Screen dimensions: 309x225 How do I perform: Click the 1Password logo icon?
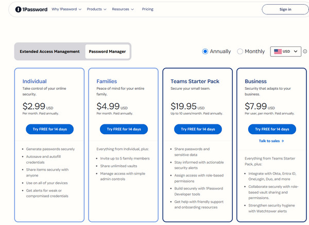[x=19, y=9]
